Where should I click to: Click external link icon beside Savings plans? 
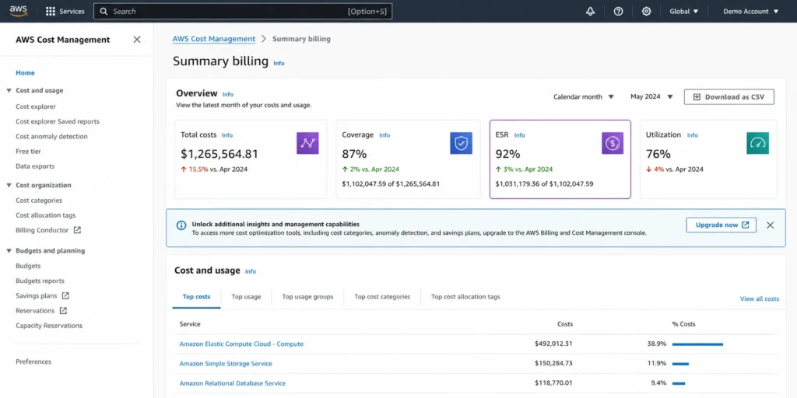(x=65, y=295)
